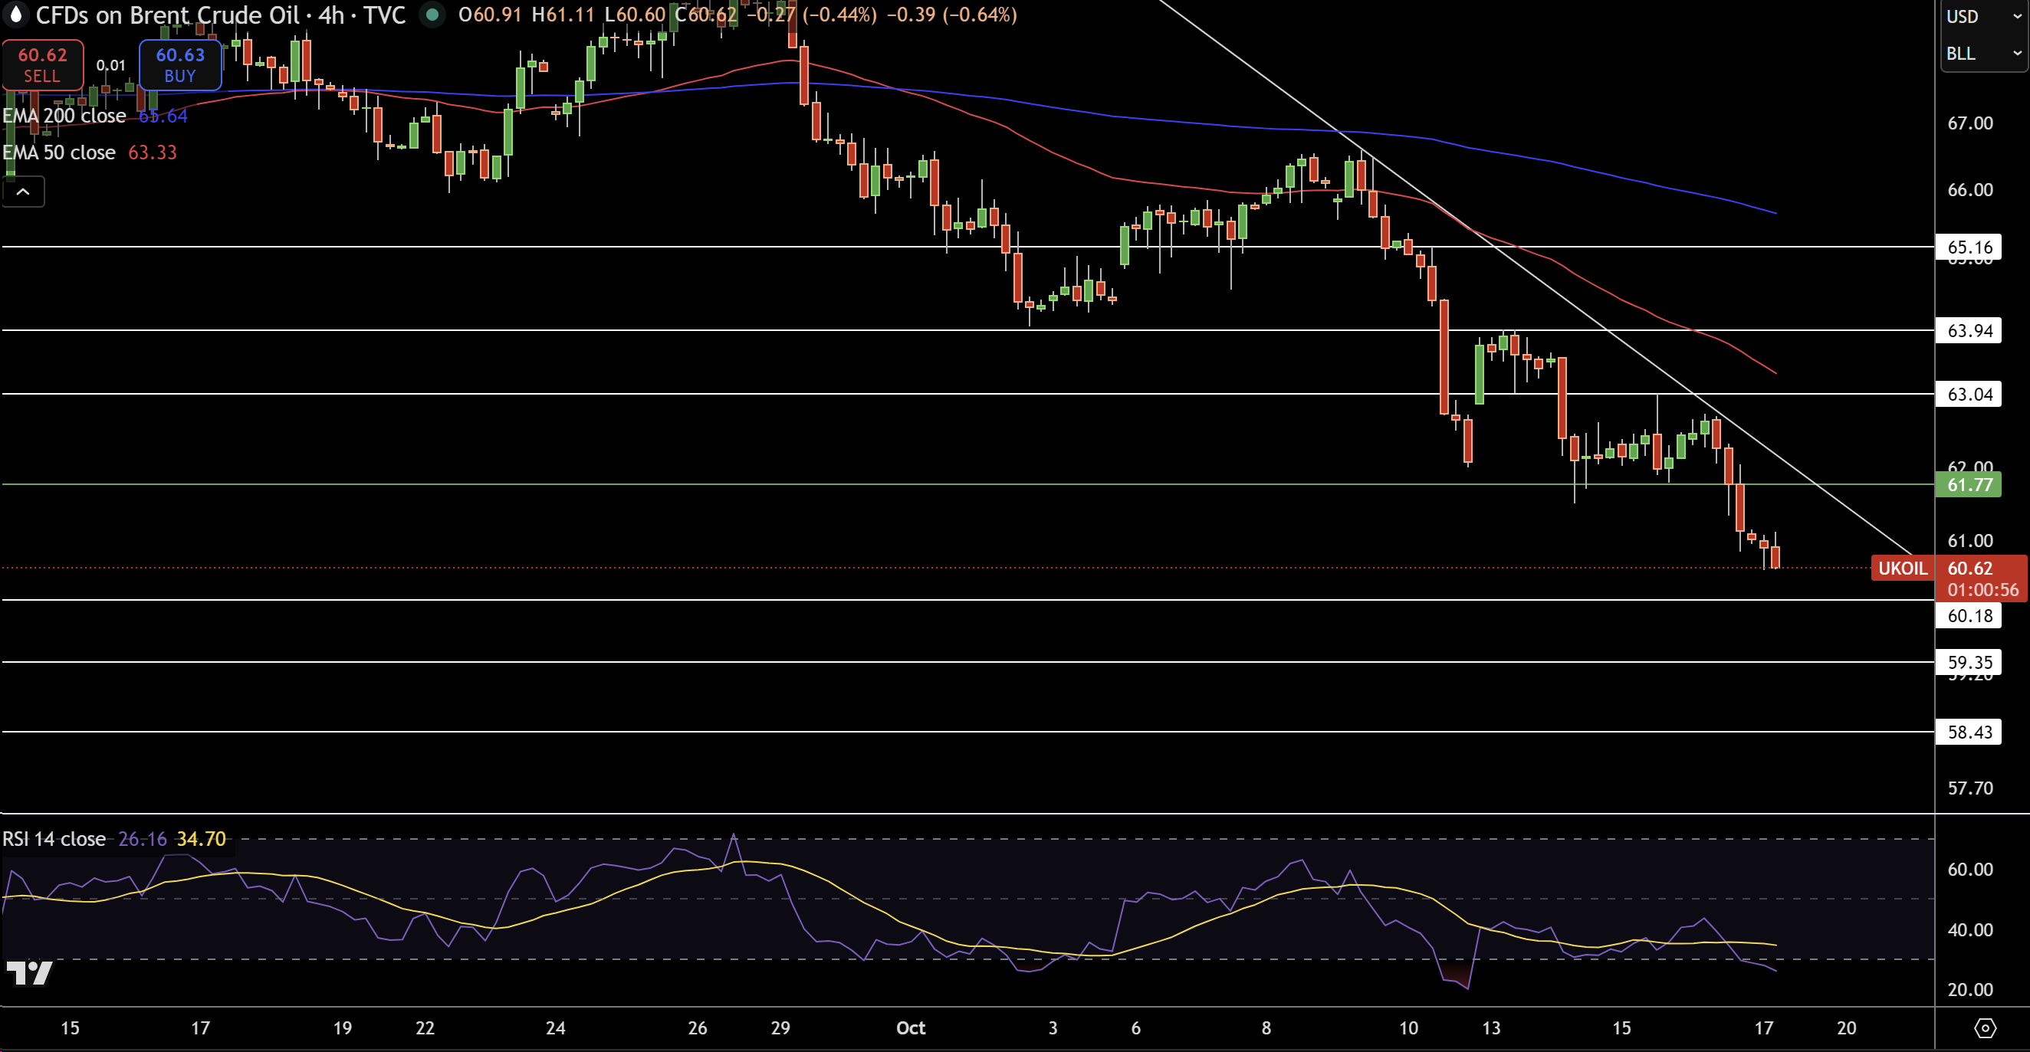Click the oil drop symbol logo icon

tap(15, 15)
